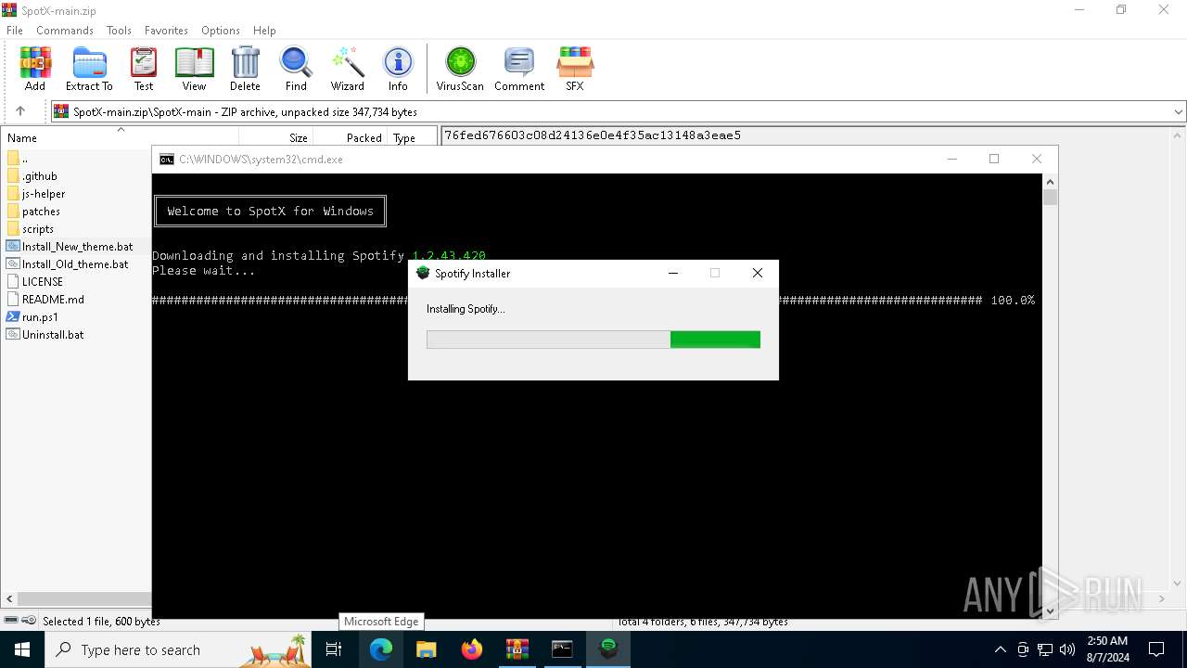Screen dimensions: 1187x668
Task: Minimize the Spotify Installer dialog
Action: 673,273
